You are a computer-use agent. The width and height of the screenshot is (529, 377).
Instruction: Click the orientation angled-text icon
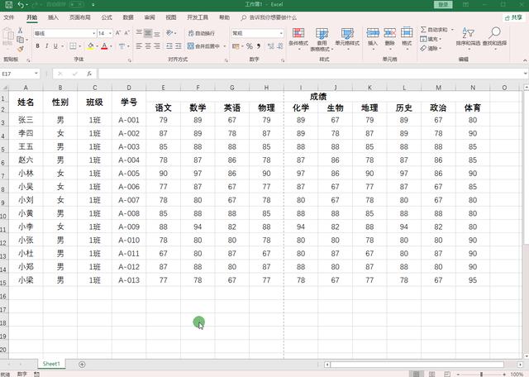169,33
